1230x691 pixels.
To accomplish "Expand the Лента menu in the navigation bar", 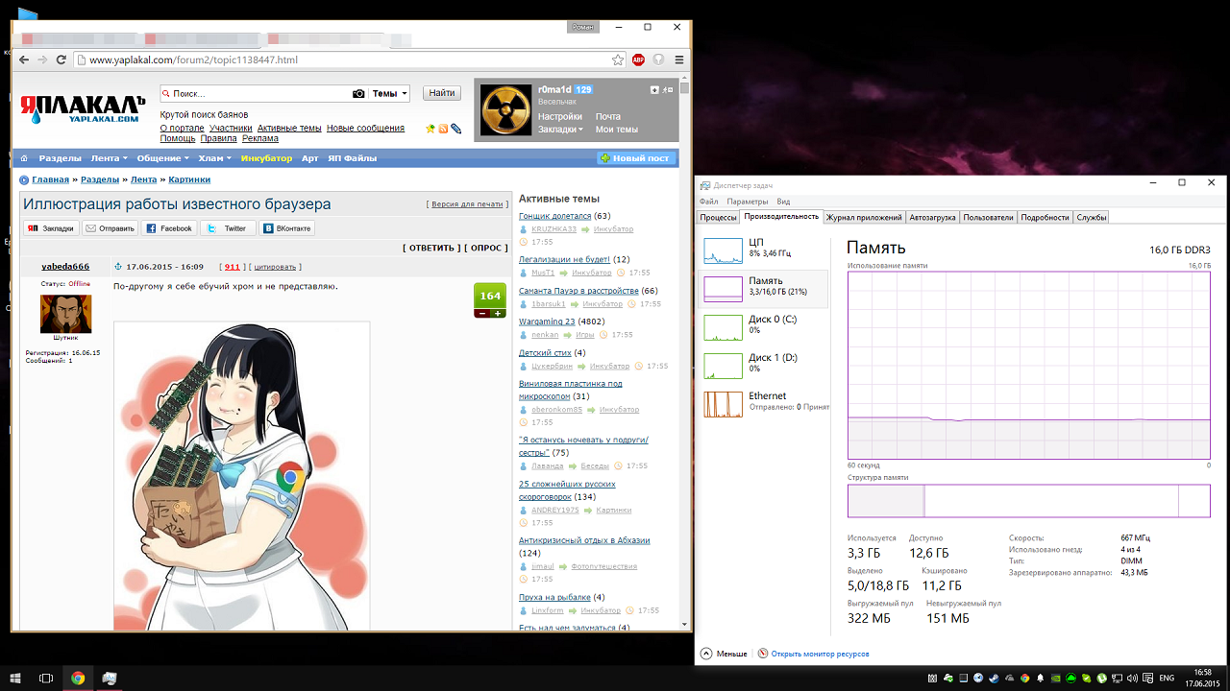I will 108,158.
